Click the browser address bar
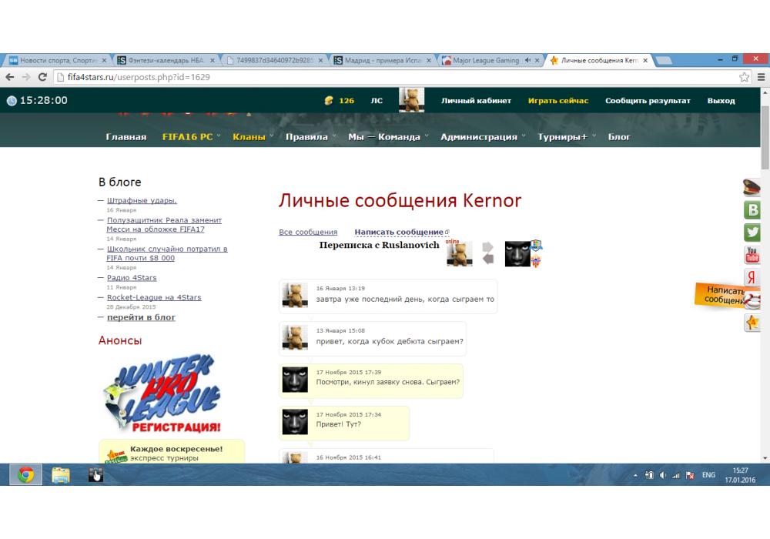 pos(385,77)
